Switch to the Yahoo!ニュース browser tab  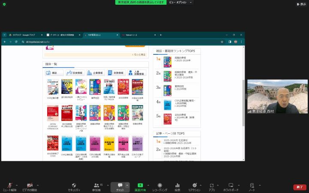point(130,35)
